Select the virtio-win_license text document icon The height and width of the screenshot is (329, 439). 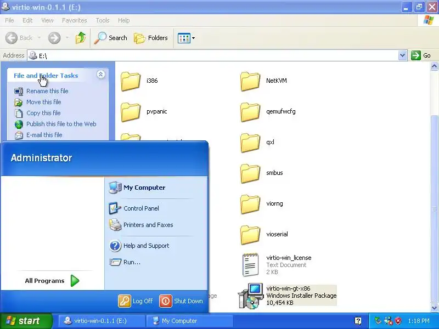250,265
